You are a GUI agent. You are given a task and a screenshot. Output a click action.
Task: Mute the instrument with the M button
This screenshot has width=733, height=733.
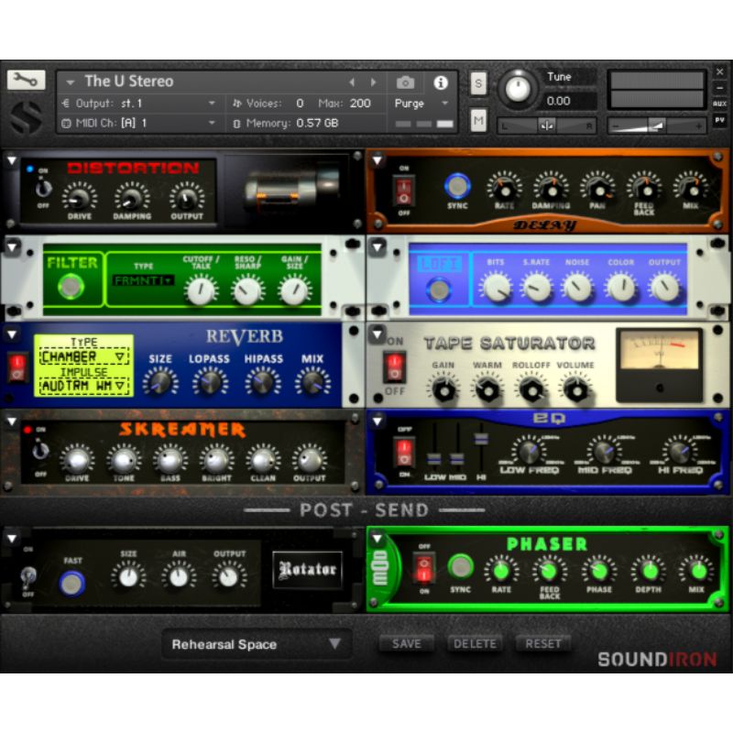click(x=478, y=121)
